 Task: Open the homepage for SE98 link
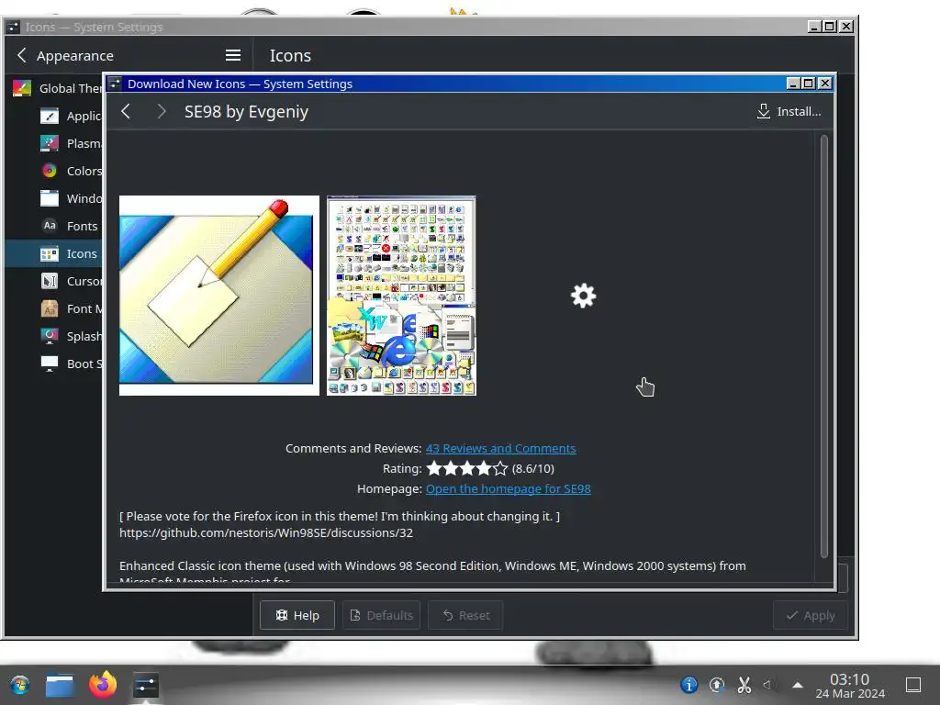509,488
